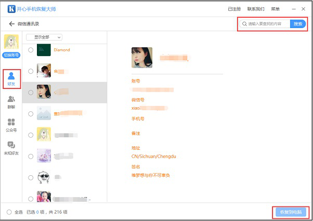The height and width of the screenshot is (221, 313).
Task: Select radio button of the highlighted contact row
Action: [31, 93]
